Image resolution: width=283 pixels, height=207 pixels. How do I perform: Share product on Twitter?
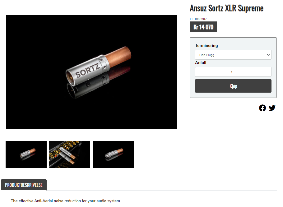272,108
